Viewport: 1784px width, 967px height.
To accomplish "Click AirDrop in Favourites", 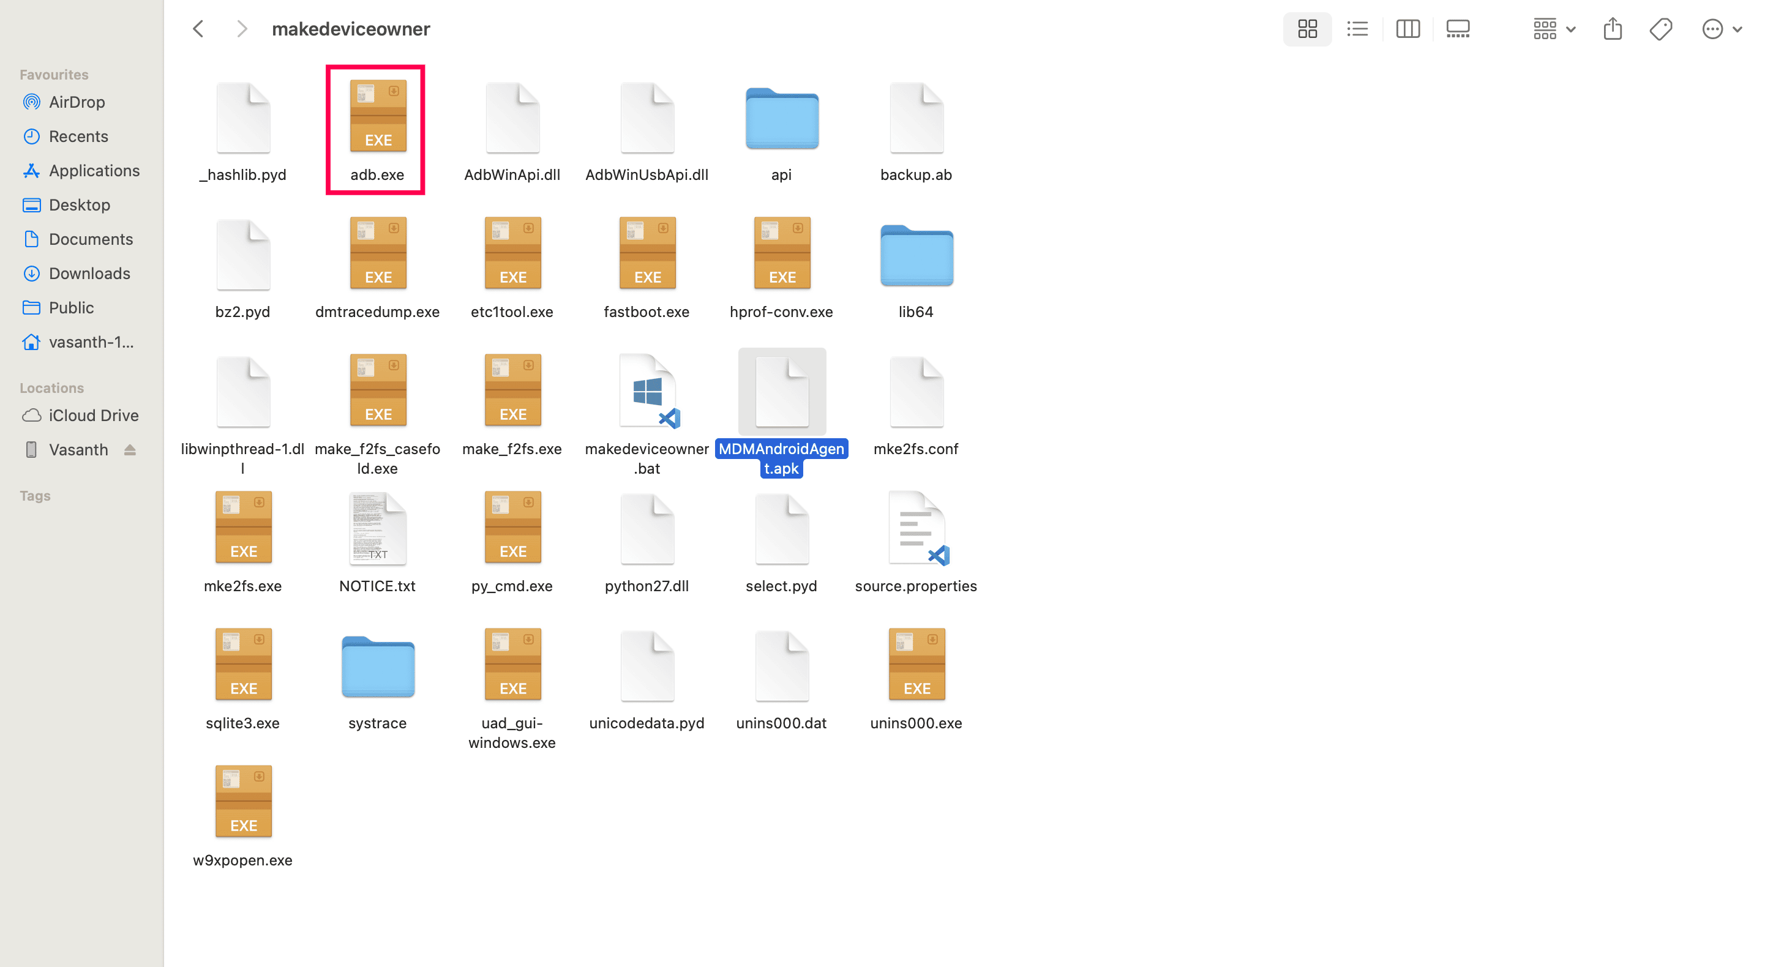I will 77,102.
